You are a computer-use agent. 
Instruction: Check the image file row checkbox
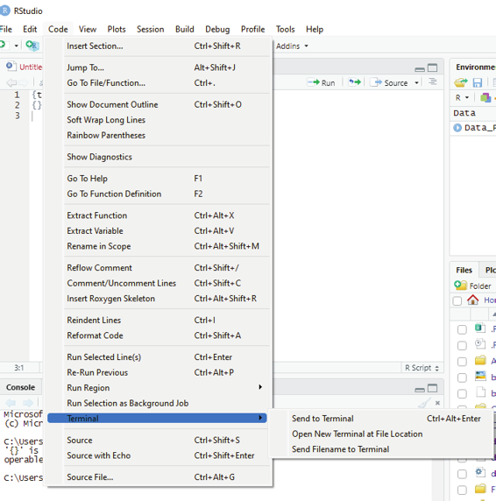(462, 378)
